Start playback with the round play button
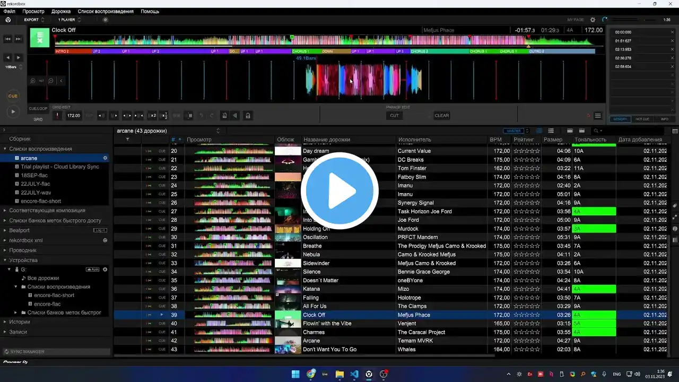The width and height of the screenshot is (679, 382). (13, 111)
